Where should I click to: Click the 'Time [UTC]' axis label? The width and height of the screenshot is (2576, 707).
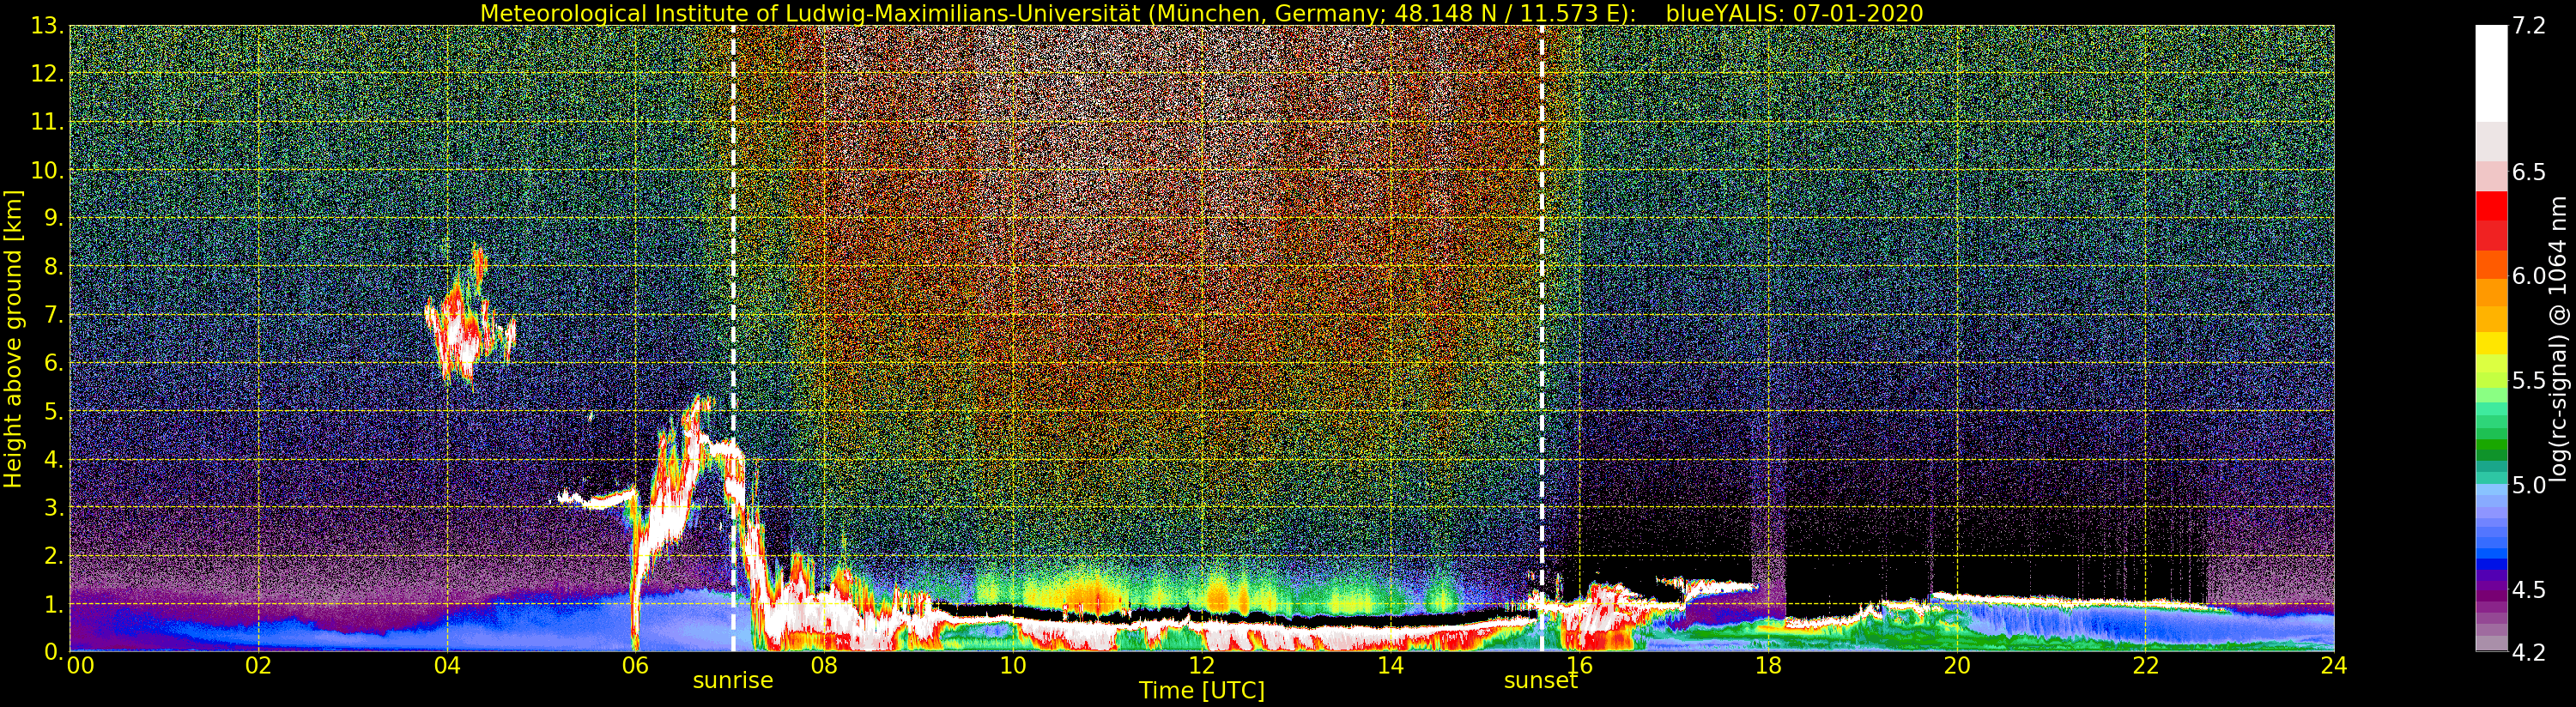pyautogui.click(x=1201, y=691)
